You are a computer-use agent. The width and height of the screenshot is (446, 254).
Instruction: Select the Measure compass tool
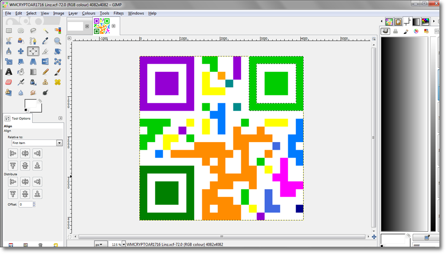pos(9,51)
